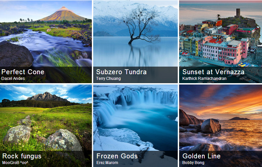262x167 pixels.
Task: Visit author Dacel Andes' profile
Action: 13,79
